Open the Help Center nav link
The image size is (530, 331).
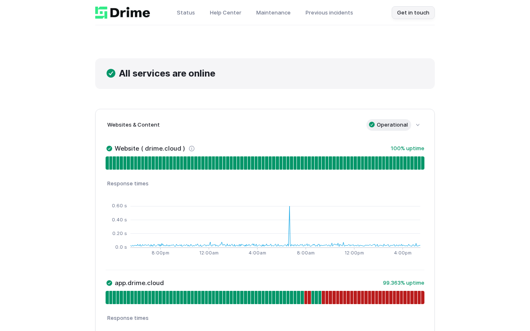coord(226,12)
